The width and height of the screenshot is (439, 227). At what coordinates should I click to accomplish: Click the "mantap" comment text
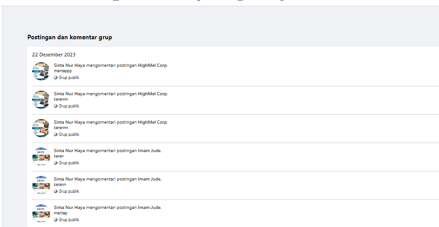(60, 213)
